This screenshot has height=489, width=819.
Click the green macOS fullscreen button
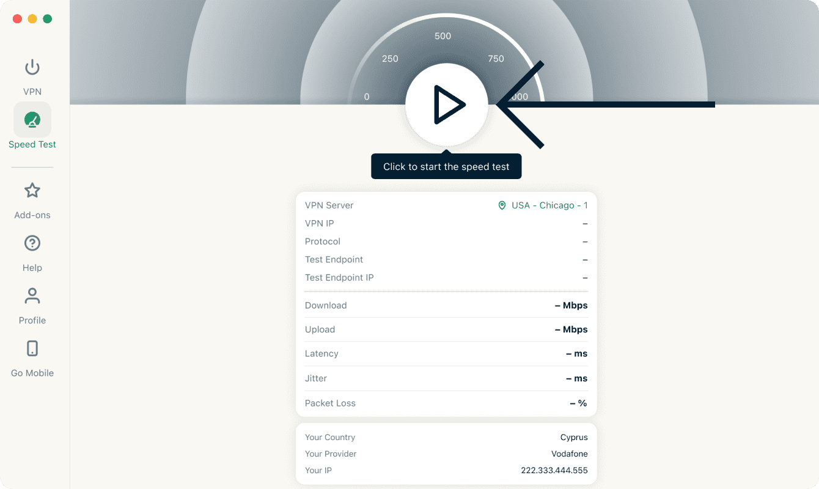pyautogui.click(x=48, y=19)
